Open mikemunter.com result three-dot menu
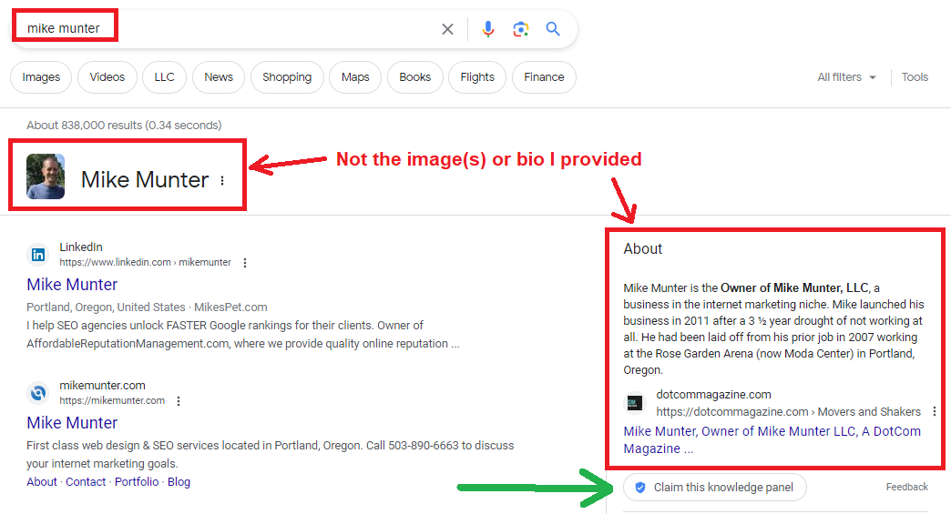This screenshot has height=514, width=951. (x=179, y=401)
